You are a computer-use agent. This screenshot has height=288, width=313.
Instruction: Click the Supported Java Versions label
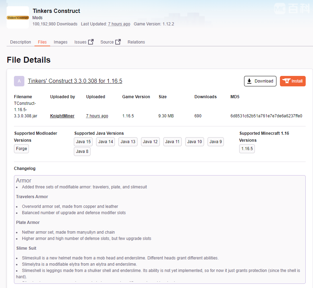(99, 133)
